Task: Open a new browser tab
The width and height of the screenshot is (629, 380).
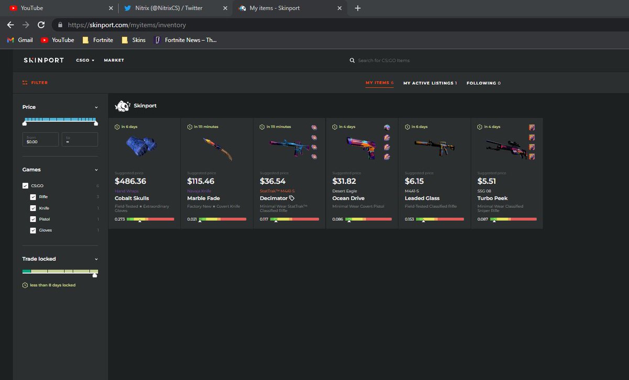Action: coord(357,8)
